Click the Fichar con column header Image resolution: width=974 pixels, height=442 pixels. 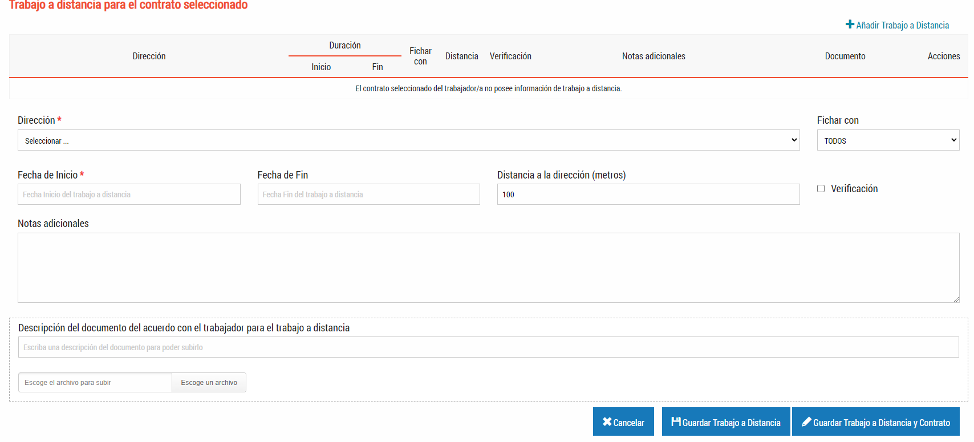pyautogui.click(x=420, y=56)
